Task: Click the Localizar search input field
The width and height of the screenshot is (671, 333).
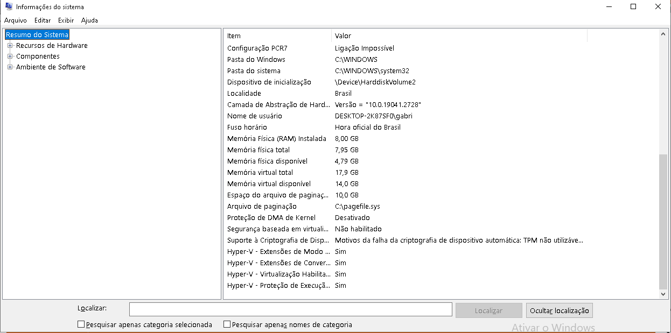Action: click(290, 309)
